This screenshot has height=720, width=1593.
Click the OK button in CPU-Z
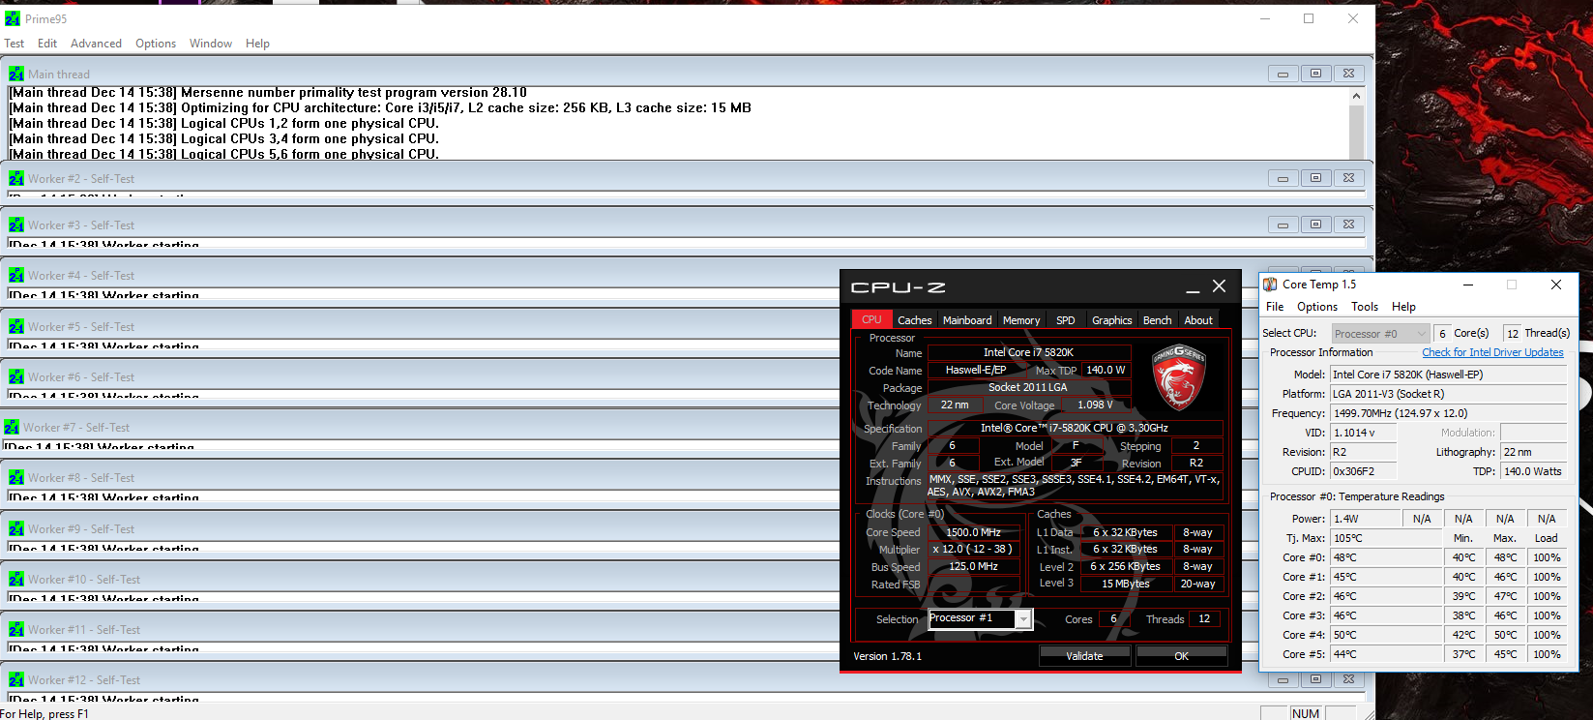[x=1181, y=655]
